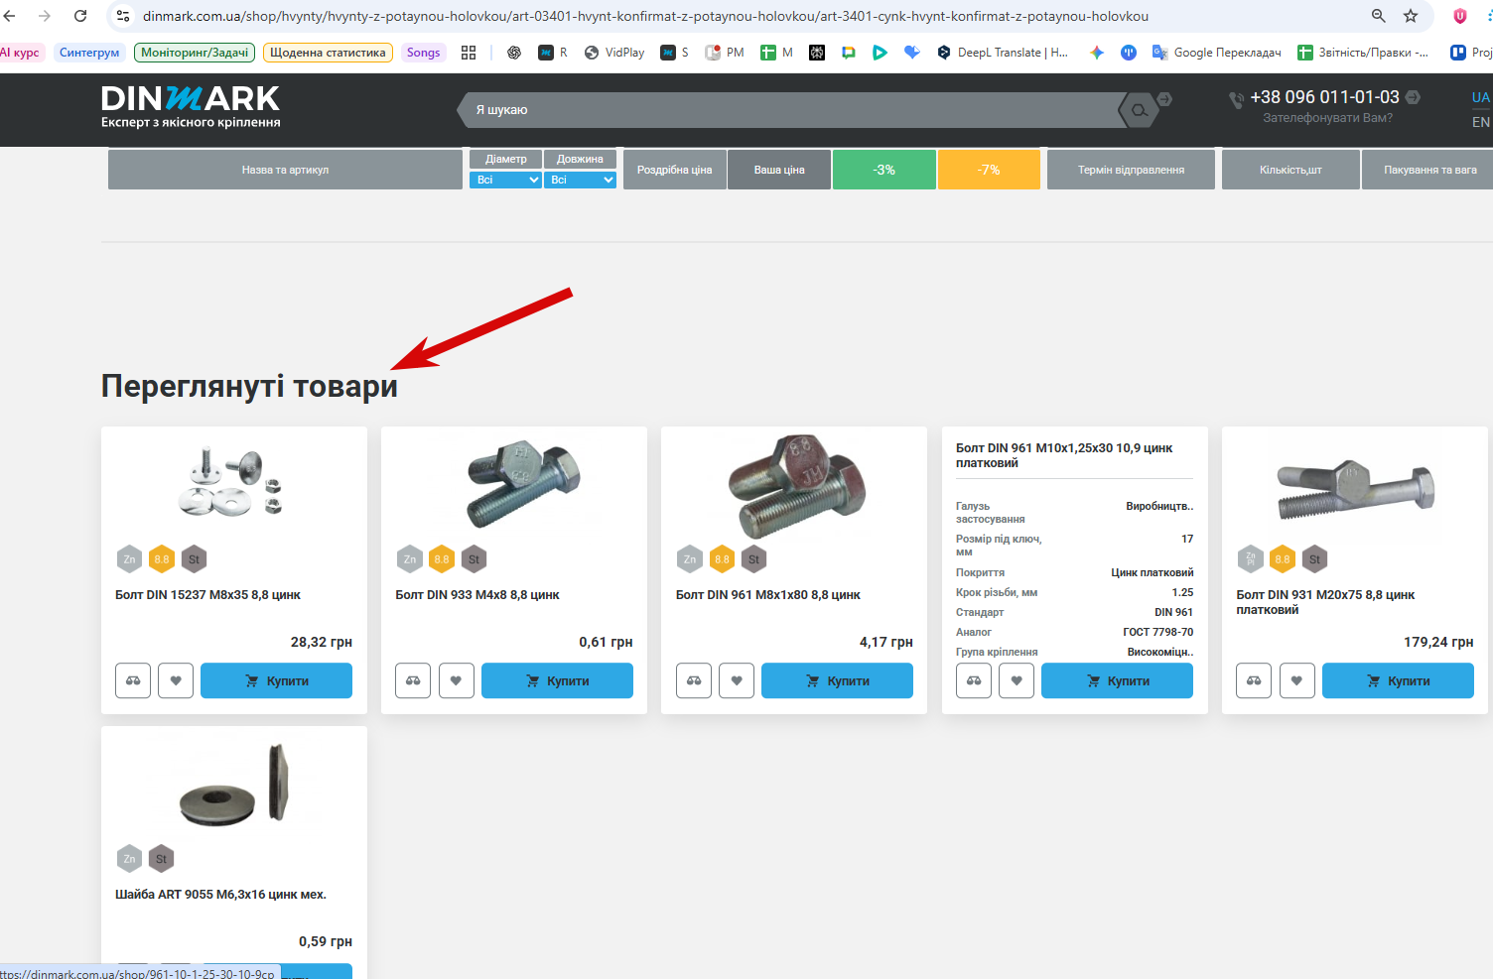Click the Термін відправлення column header
The height and width of the screenshot is (979, 1493).
tap(1131, 170)
